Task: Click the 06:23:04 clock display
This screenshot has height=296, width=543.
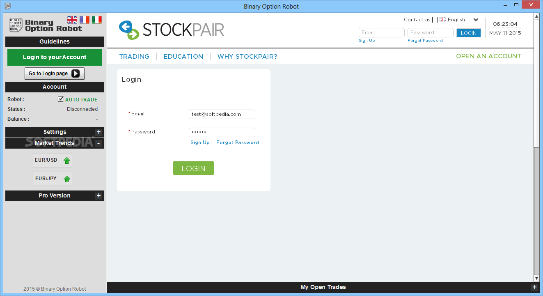Action: click(505, 24)
